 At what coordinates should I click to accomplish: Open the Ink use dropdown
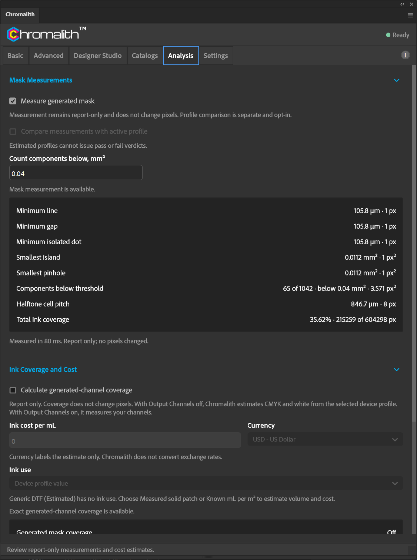coord(206,483)
